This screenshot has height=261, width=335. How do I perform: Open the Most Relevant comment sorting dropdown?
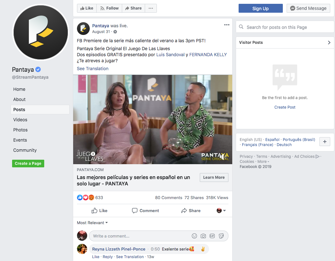pyautogui.click(x=92, y=223)
